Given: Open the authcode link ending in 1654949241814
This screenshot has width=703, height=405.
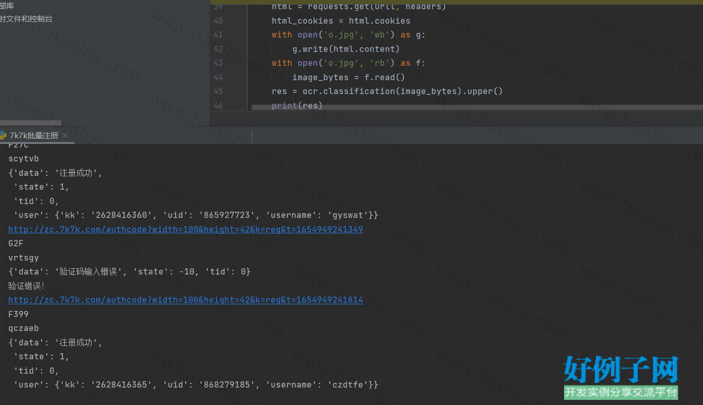Looking at the screenshot, I should click(186, 300).
